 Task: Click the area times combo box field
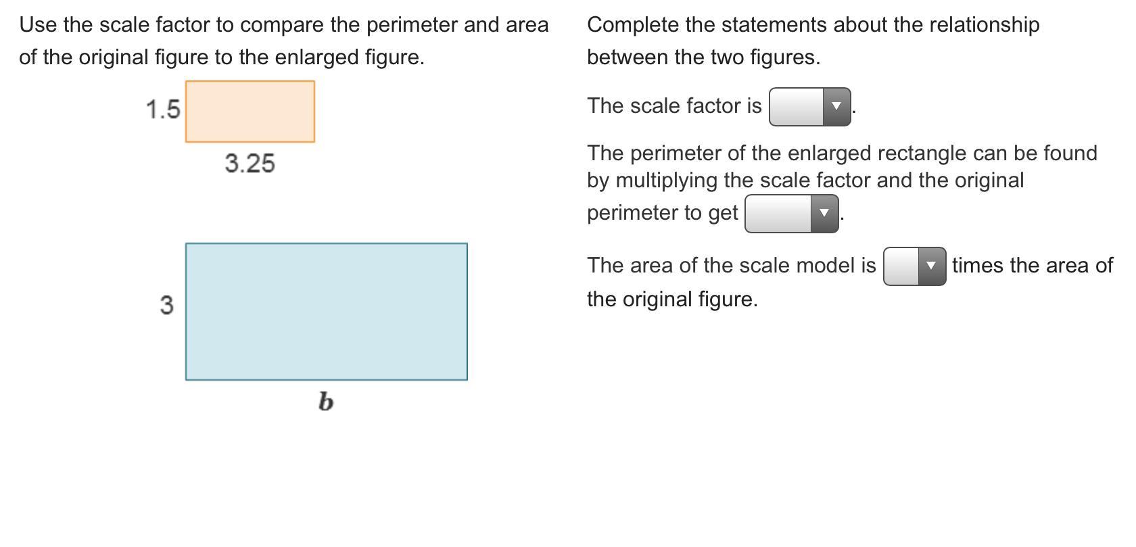(x=901, y=266)
